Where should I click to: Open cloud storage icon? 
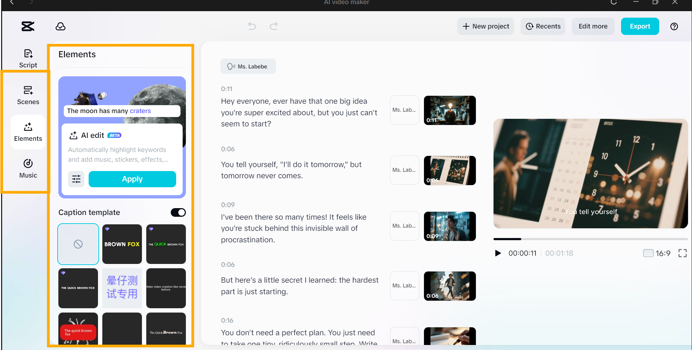pos(61,26)
